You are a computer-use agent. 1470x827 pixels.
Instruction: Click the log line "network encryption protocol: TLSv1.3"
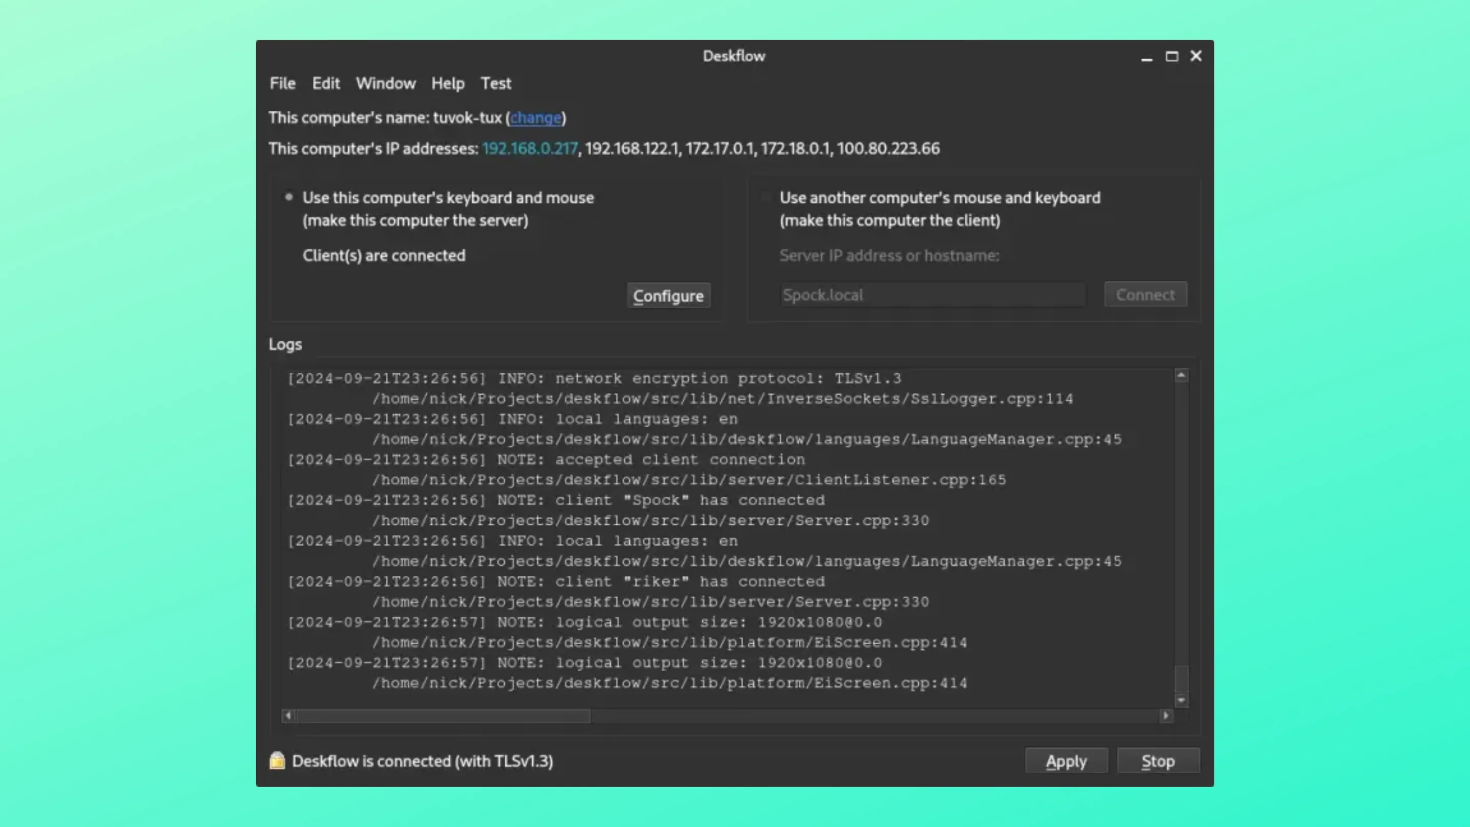tap(594, 378)
